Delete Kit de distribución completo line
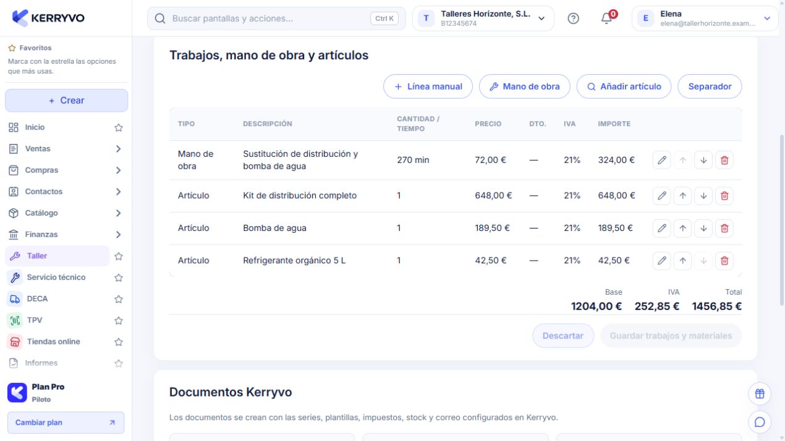This screenshot has width=785, height=441. coord(724,196)
